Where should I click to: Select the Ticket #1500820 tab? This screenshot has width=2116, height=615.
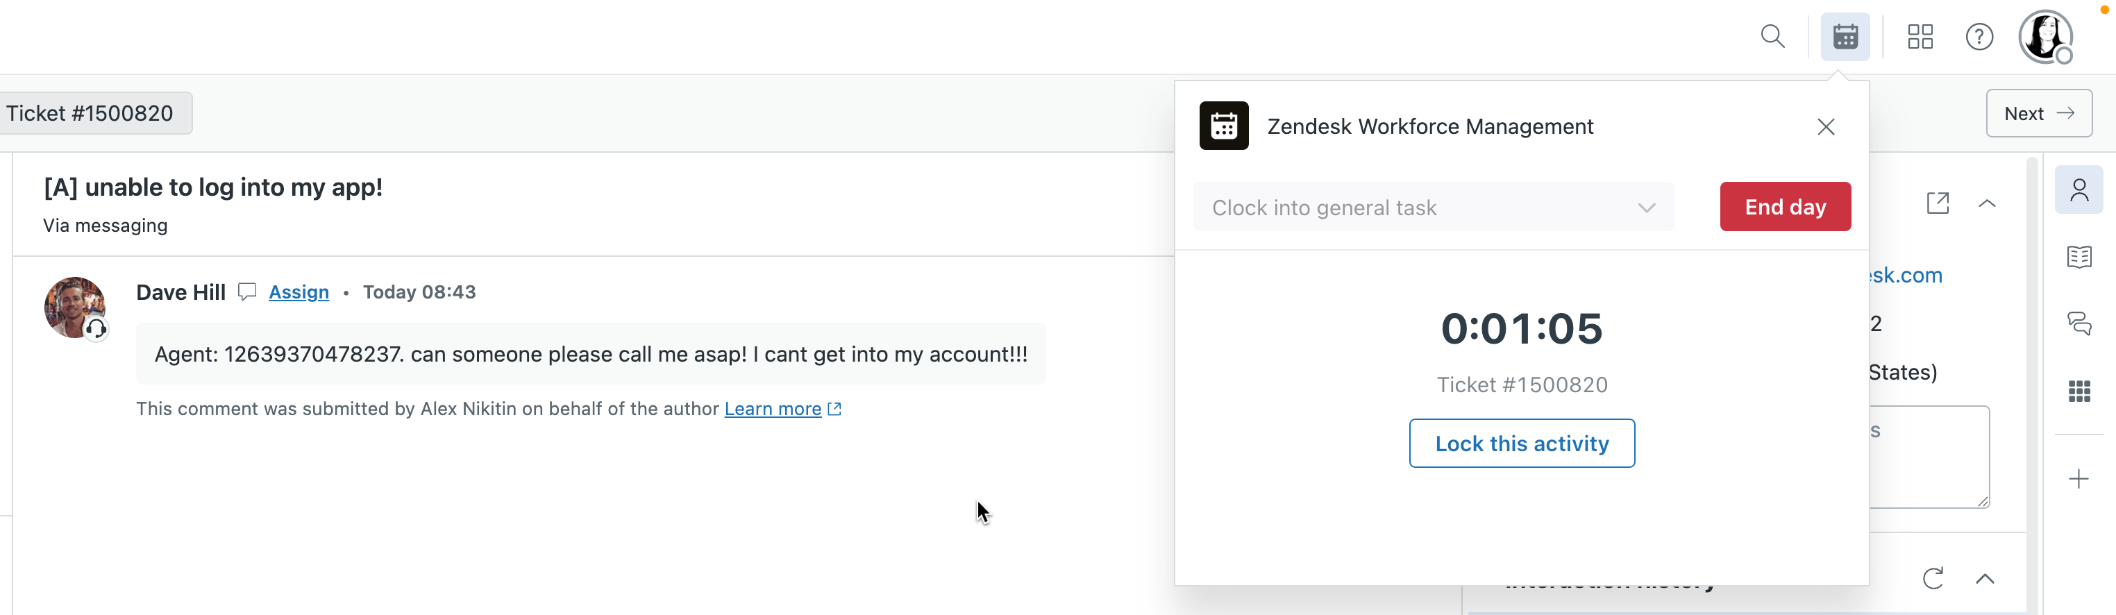pyautogui.click(x=90, y=113)
